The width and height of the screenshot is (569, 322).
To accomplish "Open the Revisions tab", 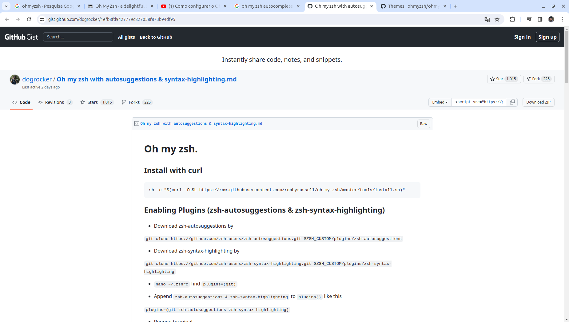I will coord(55,102).
